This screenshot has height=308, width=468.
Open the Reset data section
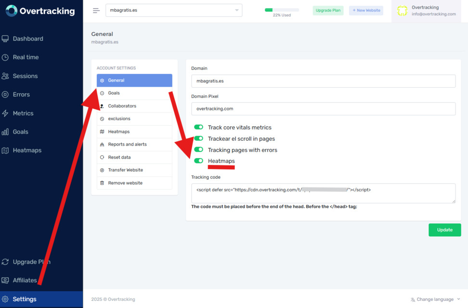134,158
